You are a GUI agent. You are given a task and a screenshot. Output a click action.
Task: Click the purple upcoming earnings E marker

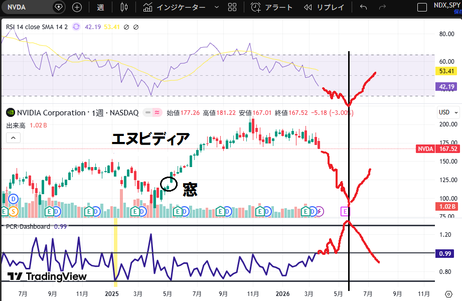345,211
